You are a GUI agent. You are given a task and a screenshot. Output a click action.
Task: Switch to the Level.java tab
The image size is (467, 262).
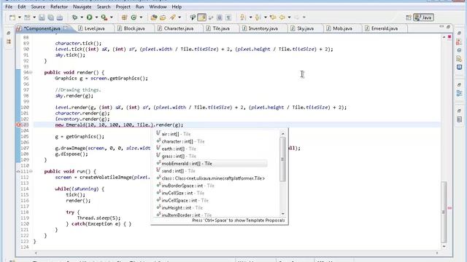94,28
